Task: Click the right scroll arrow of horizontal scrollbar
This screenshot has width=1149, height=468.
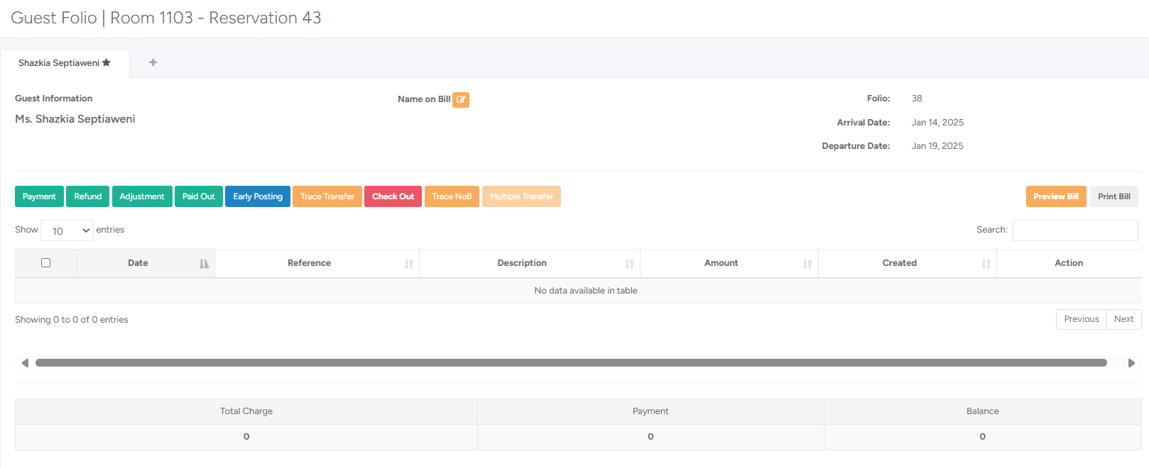Action: (x=1131, y=363)
